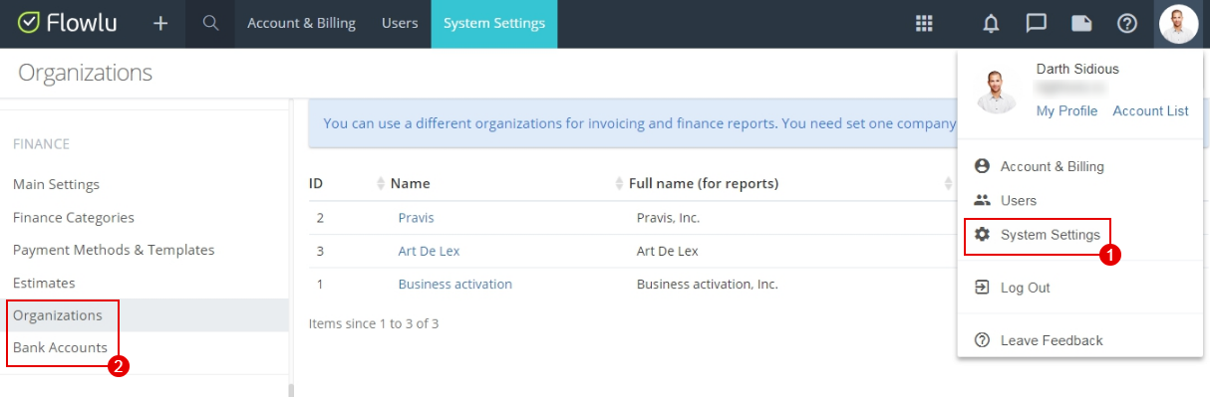Open the chat messages icon
The width and height of the screenshot is (1210, 397).
(1037, 24)
